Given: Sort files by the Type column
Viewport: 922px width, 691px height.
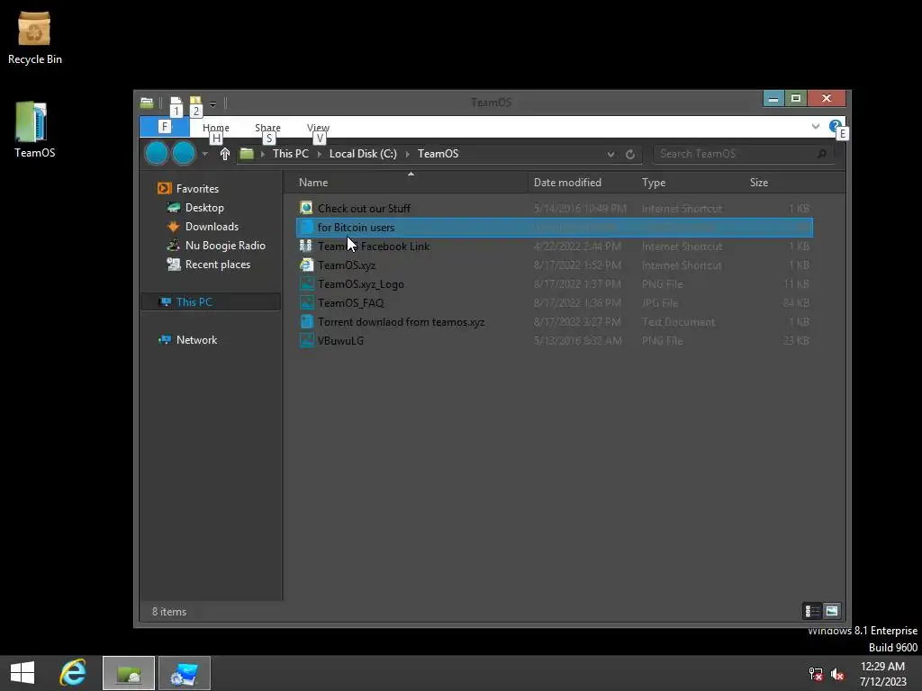Looking at the screenshot, I should pyautogui.click(x=691, y=183).
